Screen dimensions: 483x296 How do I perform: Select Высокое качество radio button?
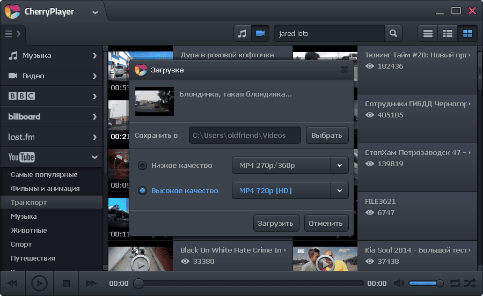[142, 190]
